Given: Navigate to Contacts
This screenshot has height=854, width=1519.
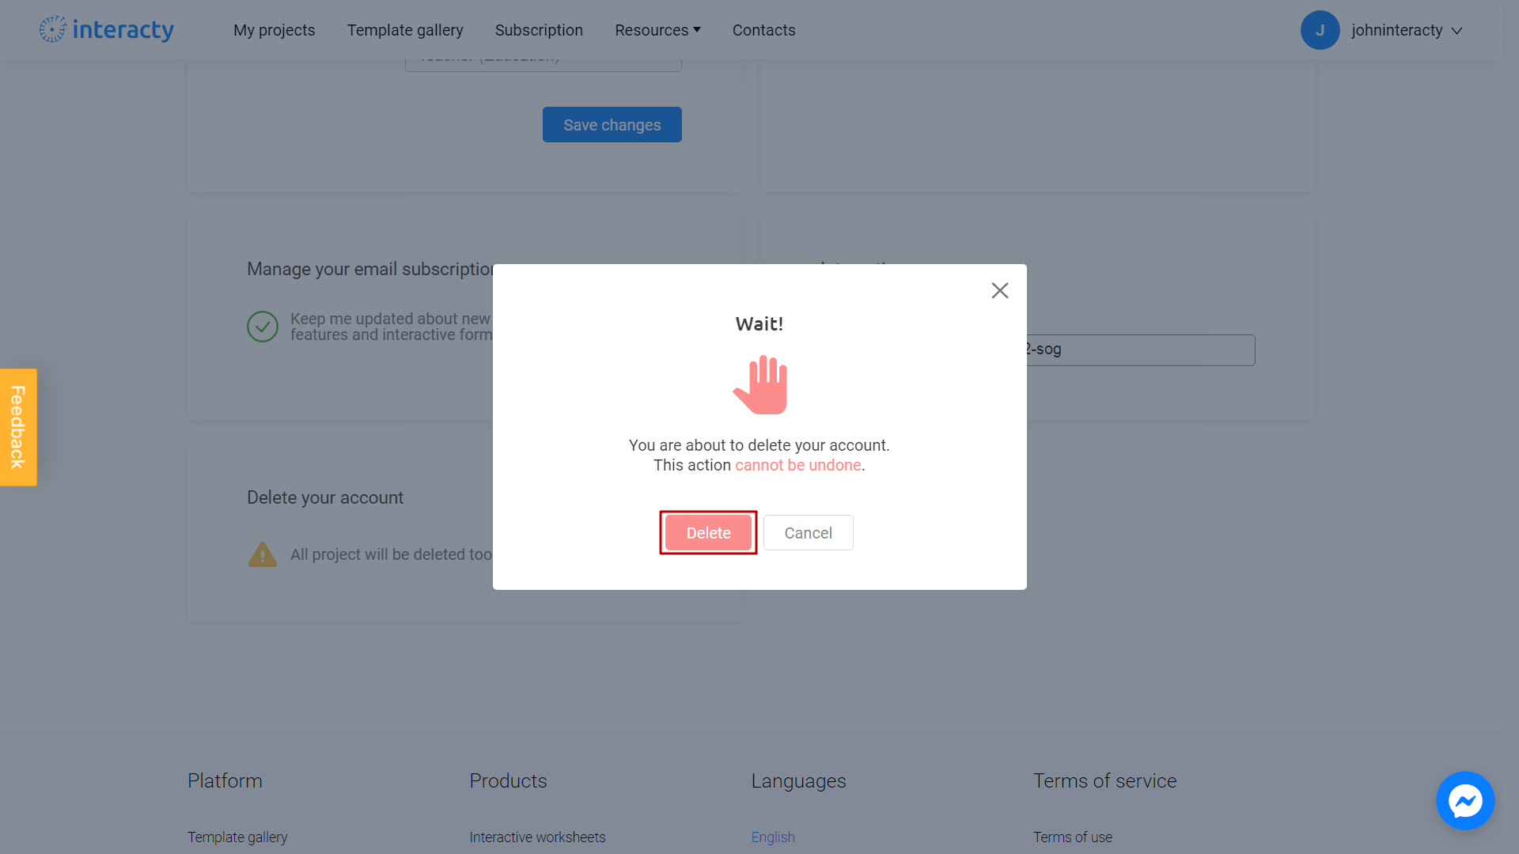Looking at the screenshot, I should [x=763, y=30].
